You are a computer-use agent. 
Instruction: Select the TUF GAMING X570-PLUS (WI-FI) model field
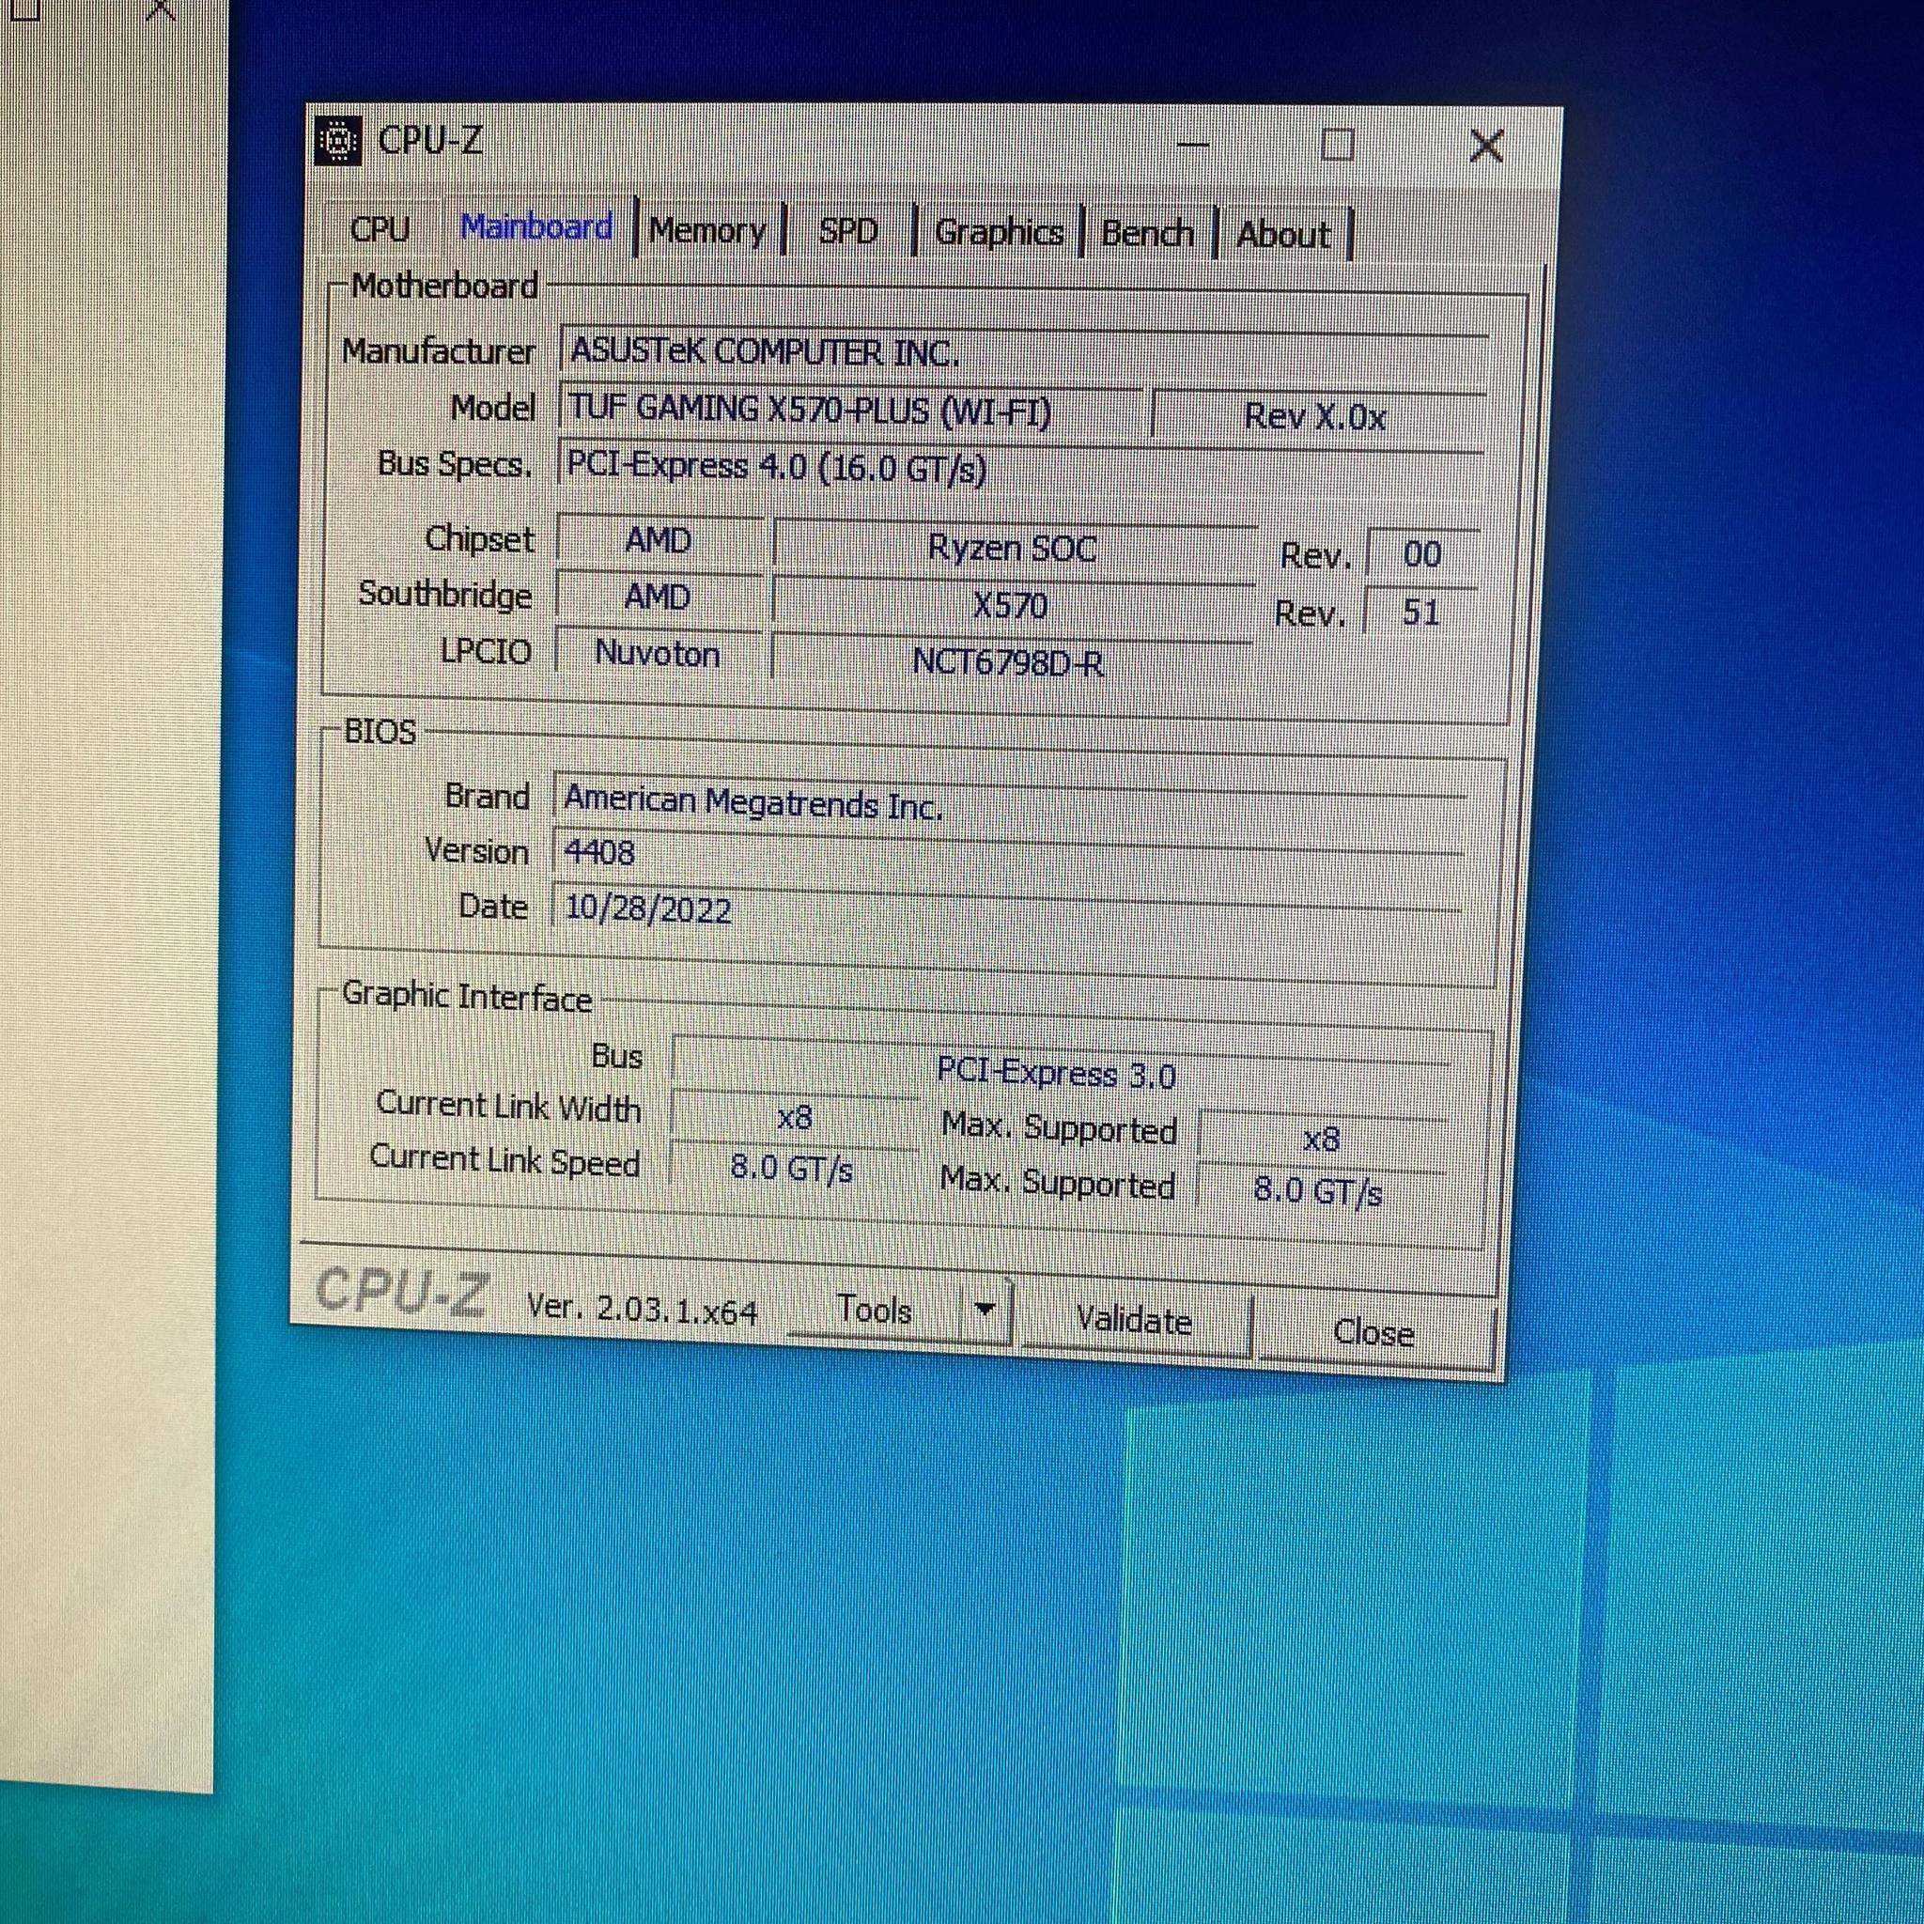click(852, 411)
